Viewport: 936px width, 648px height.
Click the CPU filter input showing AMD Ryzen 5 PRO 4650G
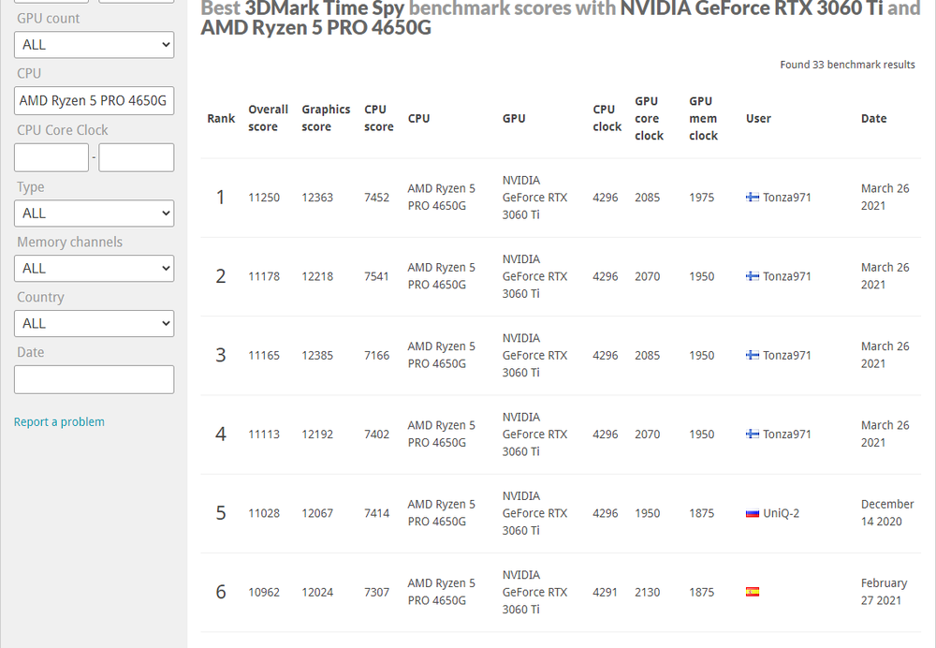click(x=94, y=100)
